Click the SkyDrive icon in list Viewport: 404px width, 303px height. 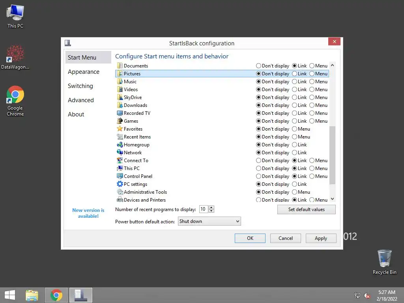point(120,97)
